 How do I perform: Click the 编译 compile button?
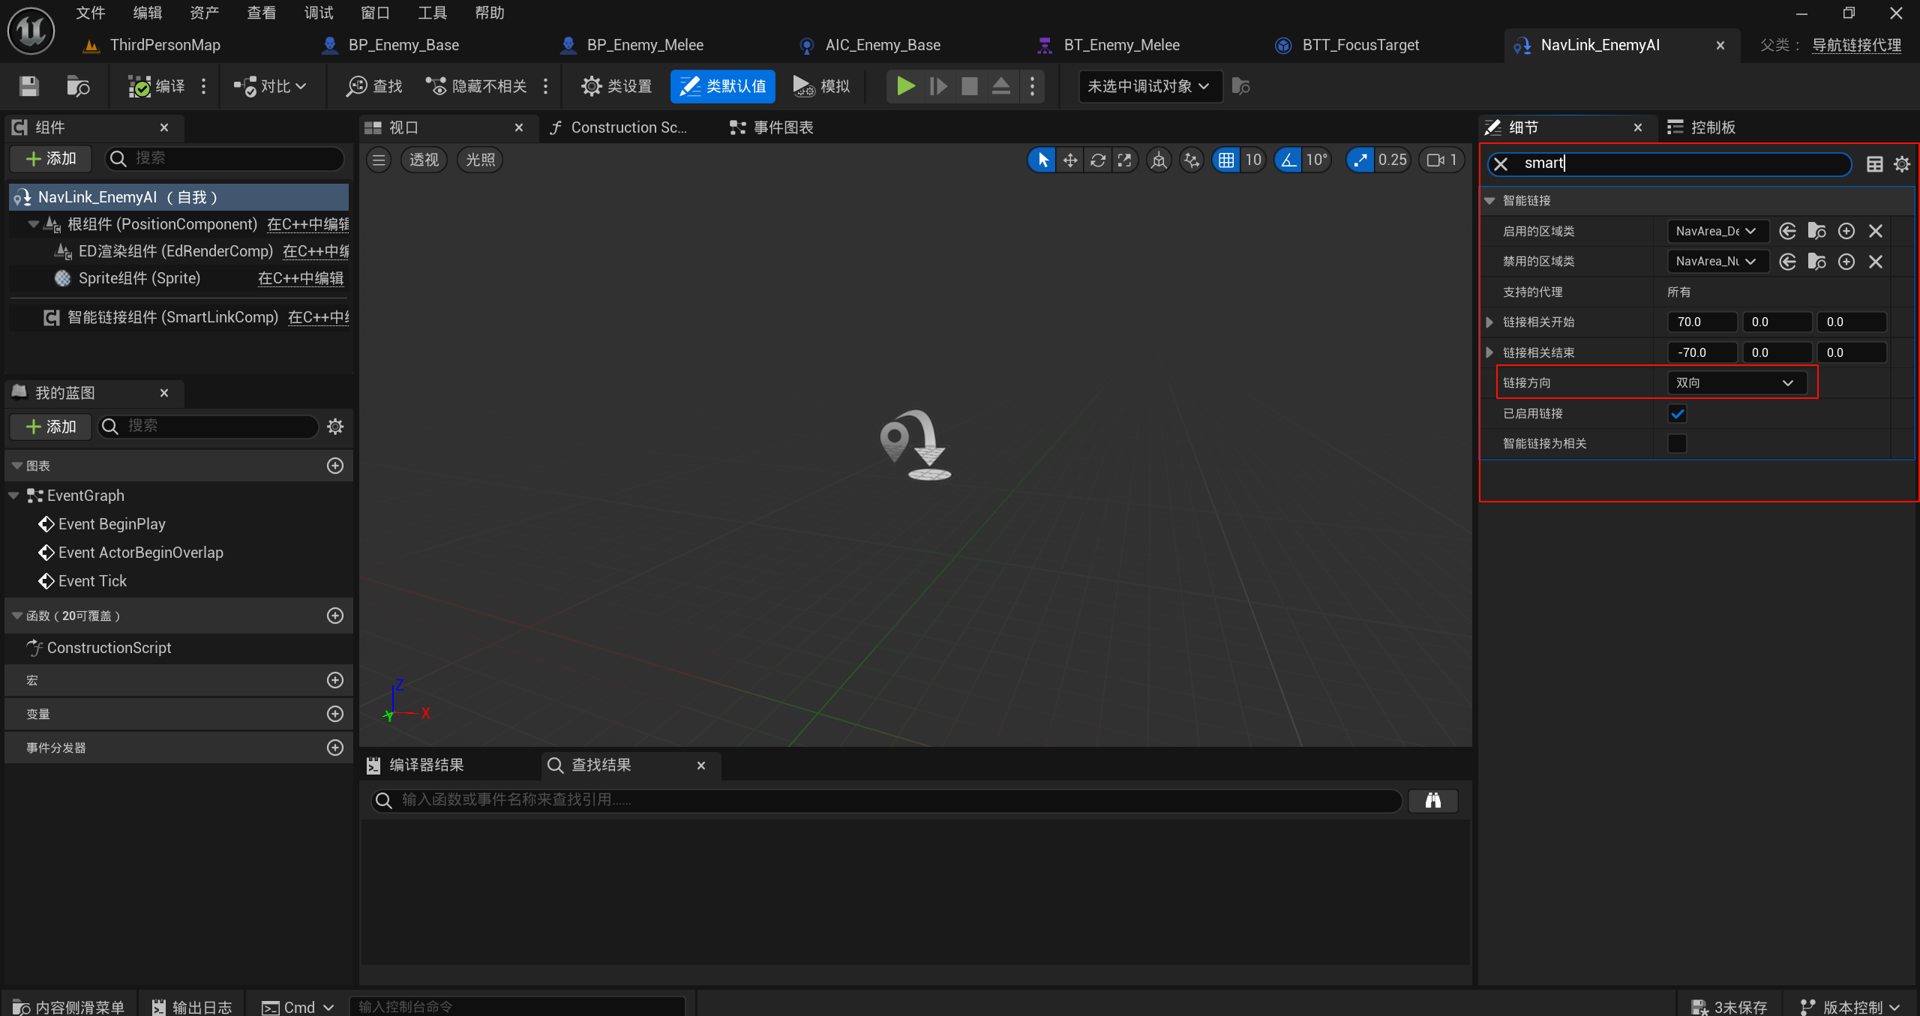(157, 86)
